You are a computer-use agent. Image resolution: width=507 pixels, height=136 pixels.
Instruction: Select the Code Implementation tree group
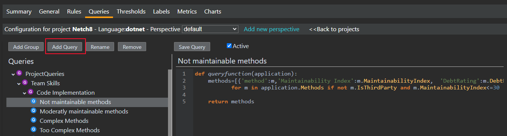tap(66, 93)
